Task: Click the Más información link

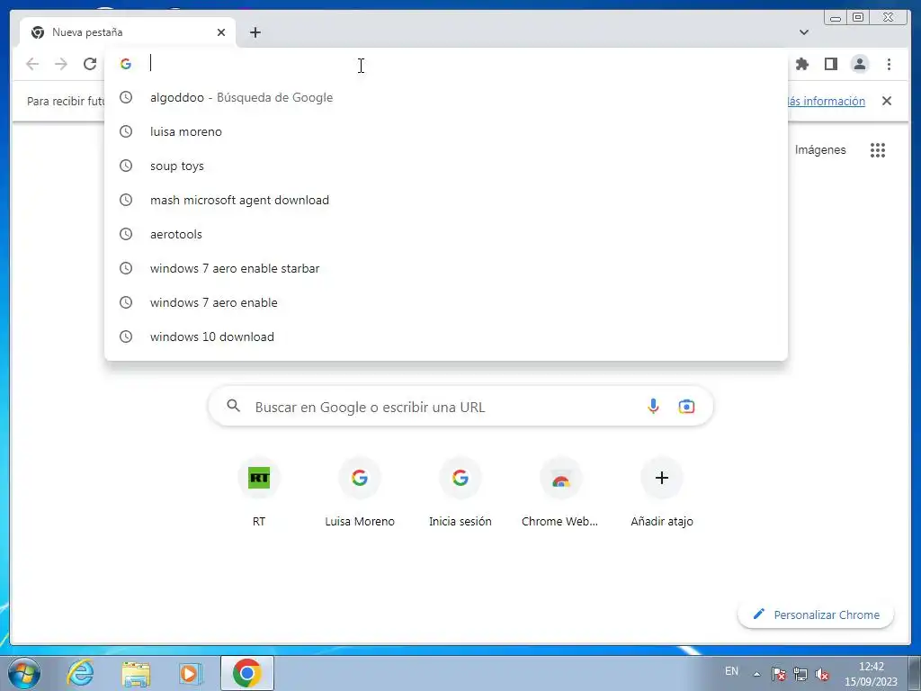Action: point(827,101)
